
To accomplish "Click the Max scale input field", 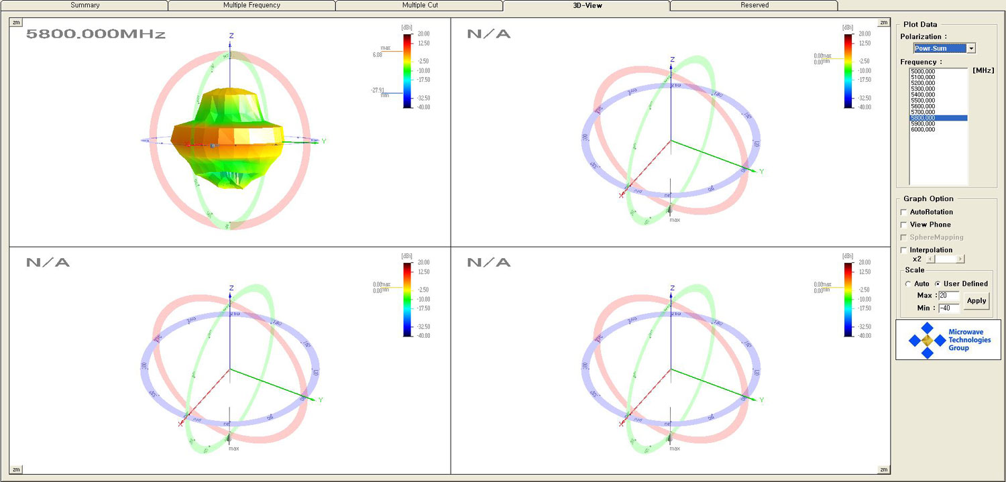I will click(x=949, y=296).
